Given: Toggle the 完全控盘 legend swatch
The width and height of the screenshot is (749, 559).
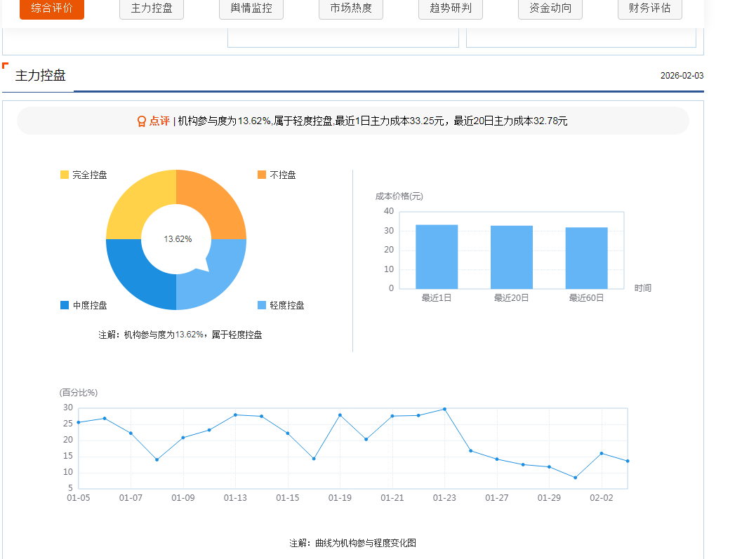Looking at the screenshot, I should (x=65, y=175).
